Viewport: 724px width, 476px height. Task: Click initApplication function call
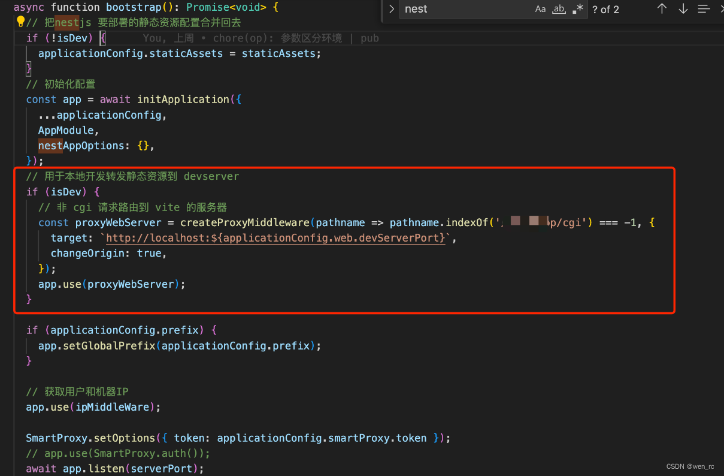pyautogui.click(x=183, y=100)
